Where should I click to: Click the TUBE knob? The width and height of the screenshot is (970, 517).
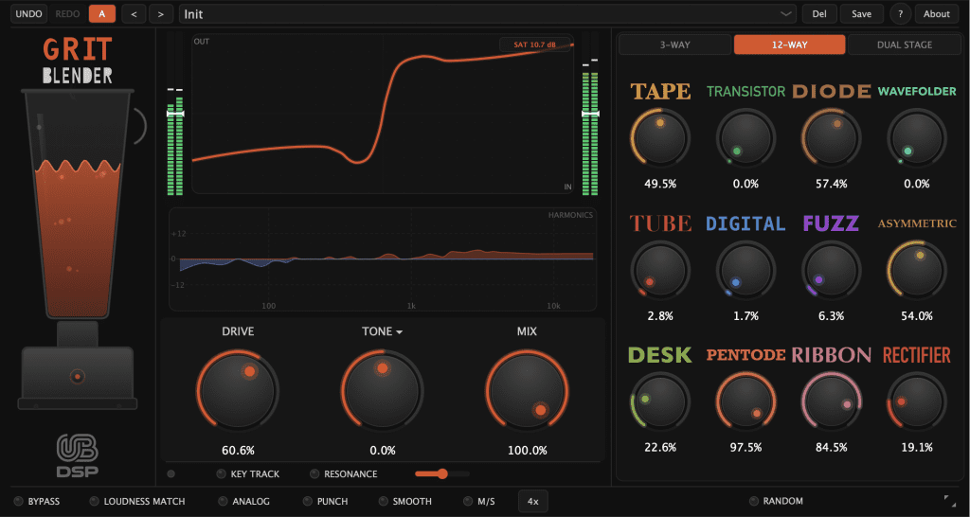point(660,270)
